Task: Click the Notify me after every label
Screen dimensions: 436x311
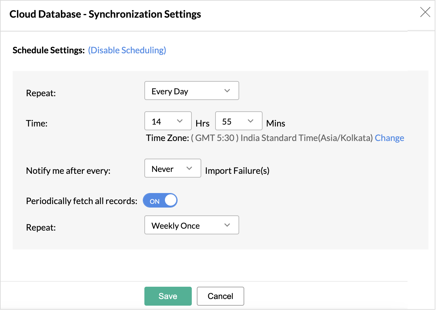Action: pos(68,171)
